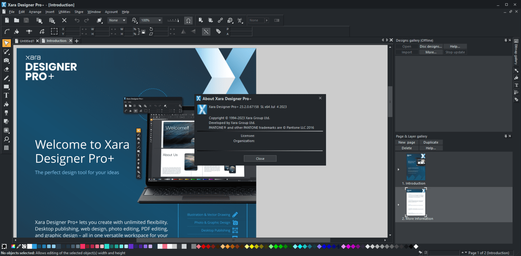This screenshot has height=256, width=521.
Task: Open the Utilities menu
Action: tap(64, 12)
